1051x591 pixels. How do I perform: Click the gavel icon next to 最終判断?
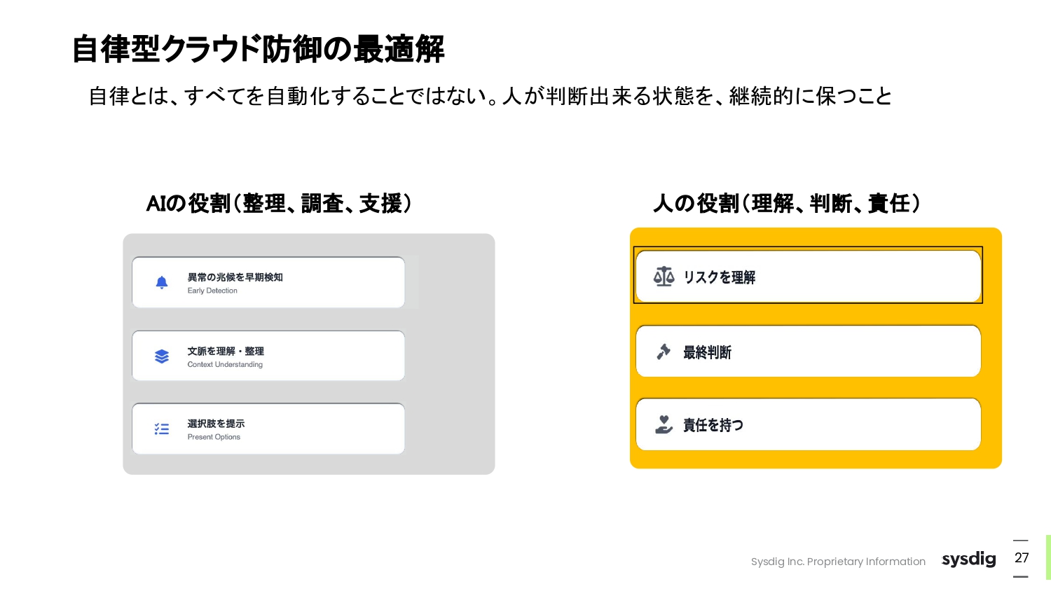664,352
